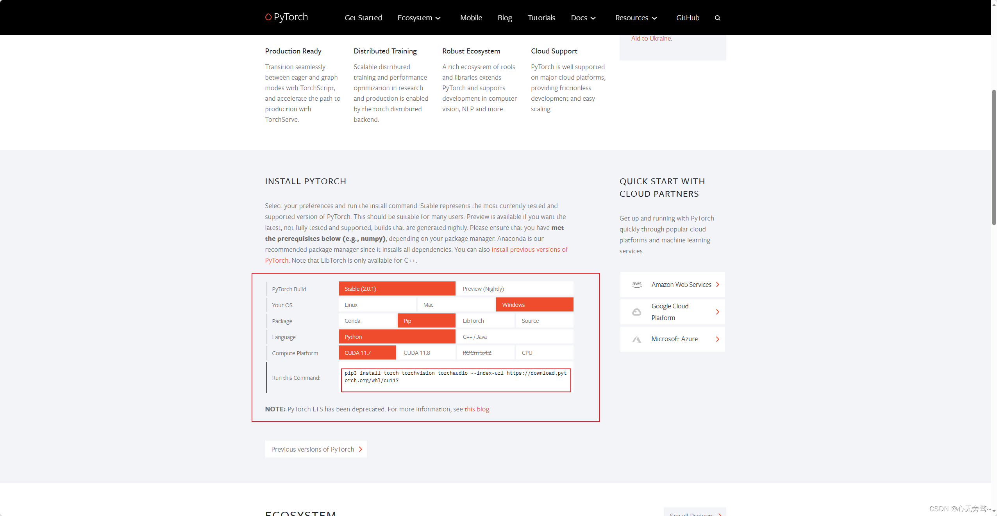Screen dimensions: 997x516
Task: Click the PyTorch logo icon
Action: (269, 17)
